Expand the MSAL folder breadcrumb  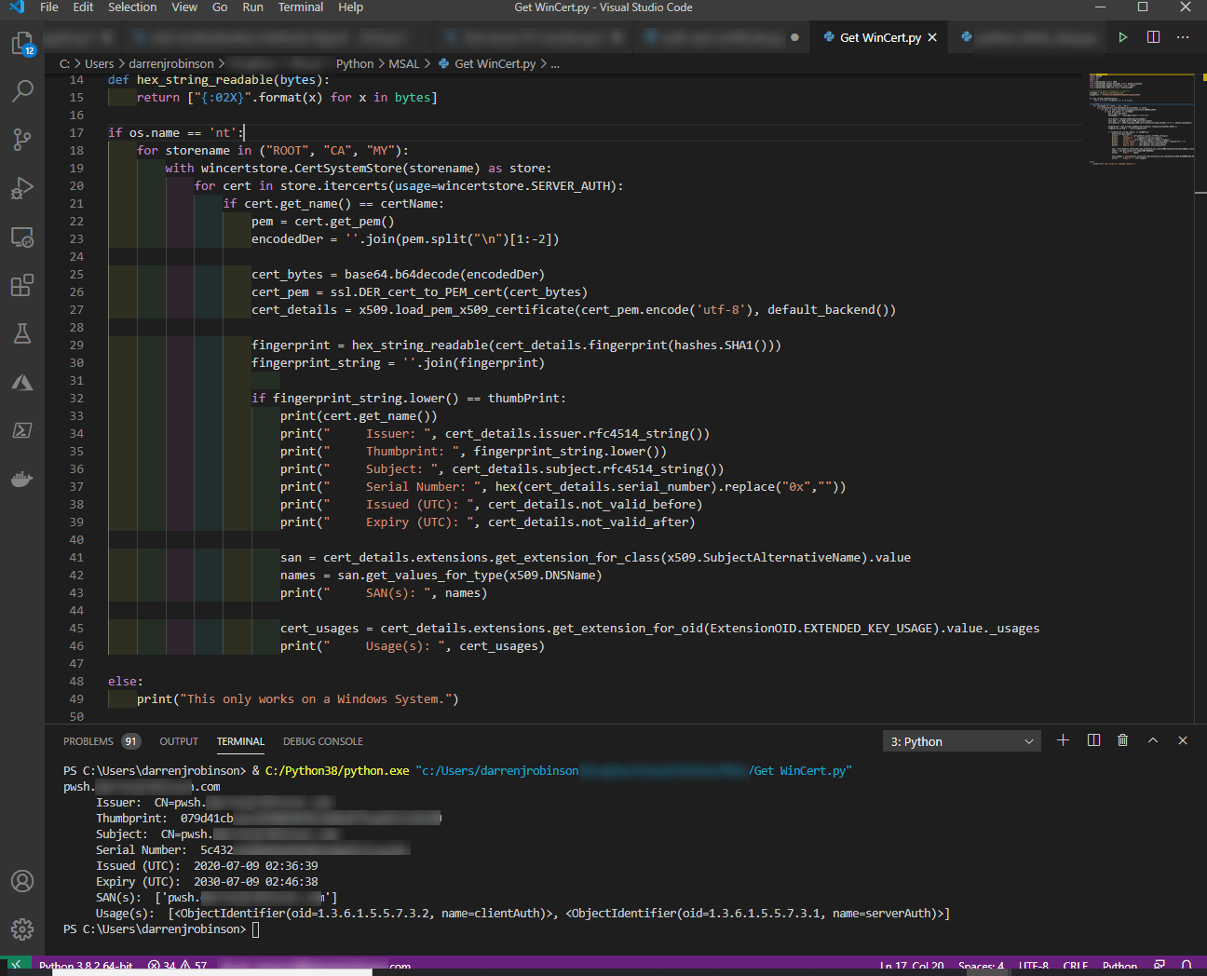403,64
